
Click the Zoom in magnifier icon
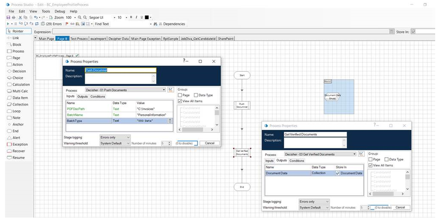pyautogui.click(x=80, y=17)
